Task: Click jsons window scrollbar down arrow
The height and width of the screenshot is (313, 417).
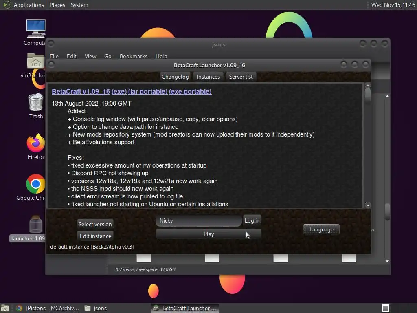Action: tap(387, 261)
